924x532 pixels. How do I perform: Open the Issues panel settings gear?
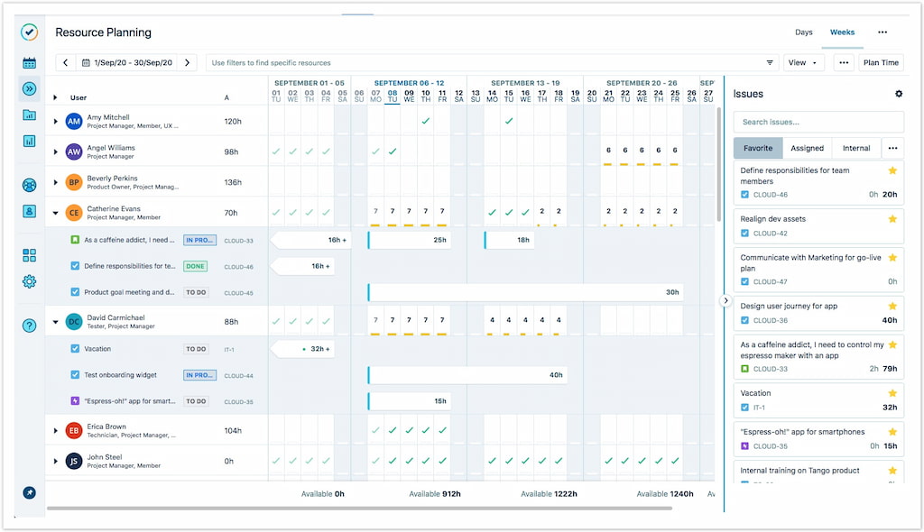898,94
